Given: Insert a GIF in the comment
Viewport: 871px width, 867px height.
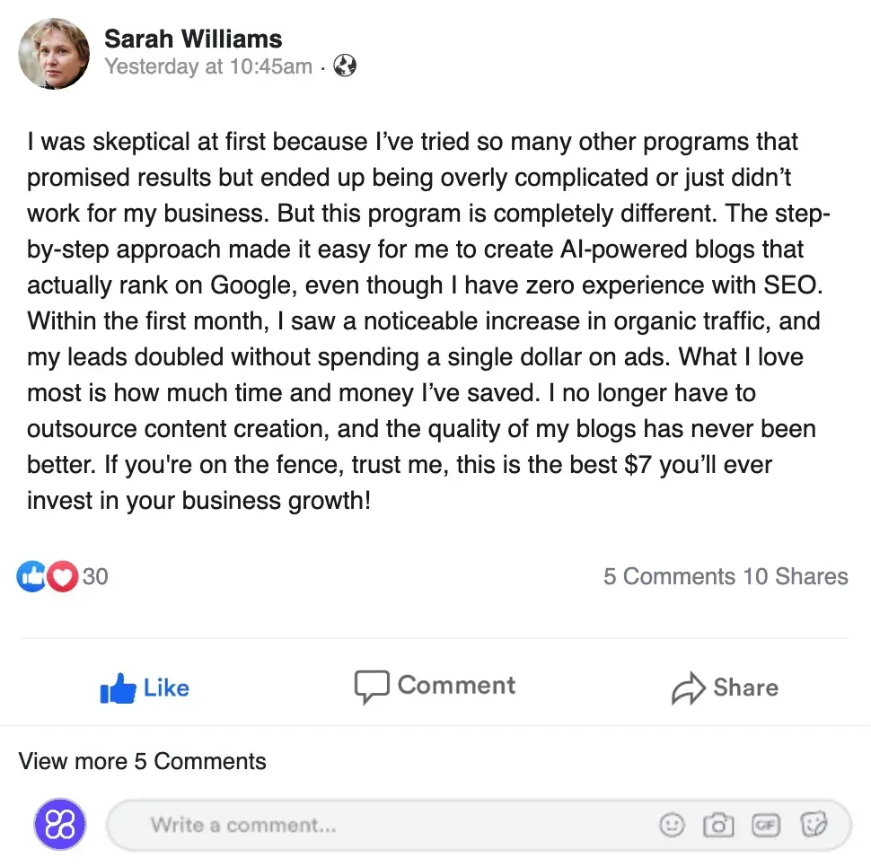Looking at the screenshot, I should (766, 825).
